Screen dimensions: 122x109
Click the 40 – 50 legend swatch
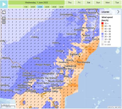click(102, 31)
